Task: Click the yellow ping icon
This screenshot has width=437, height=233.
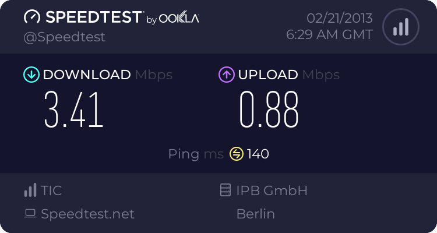Action: 237,154
